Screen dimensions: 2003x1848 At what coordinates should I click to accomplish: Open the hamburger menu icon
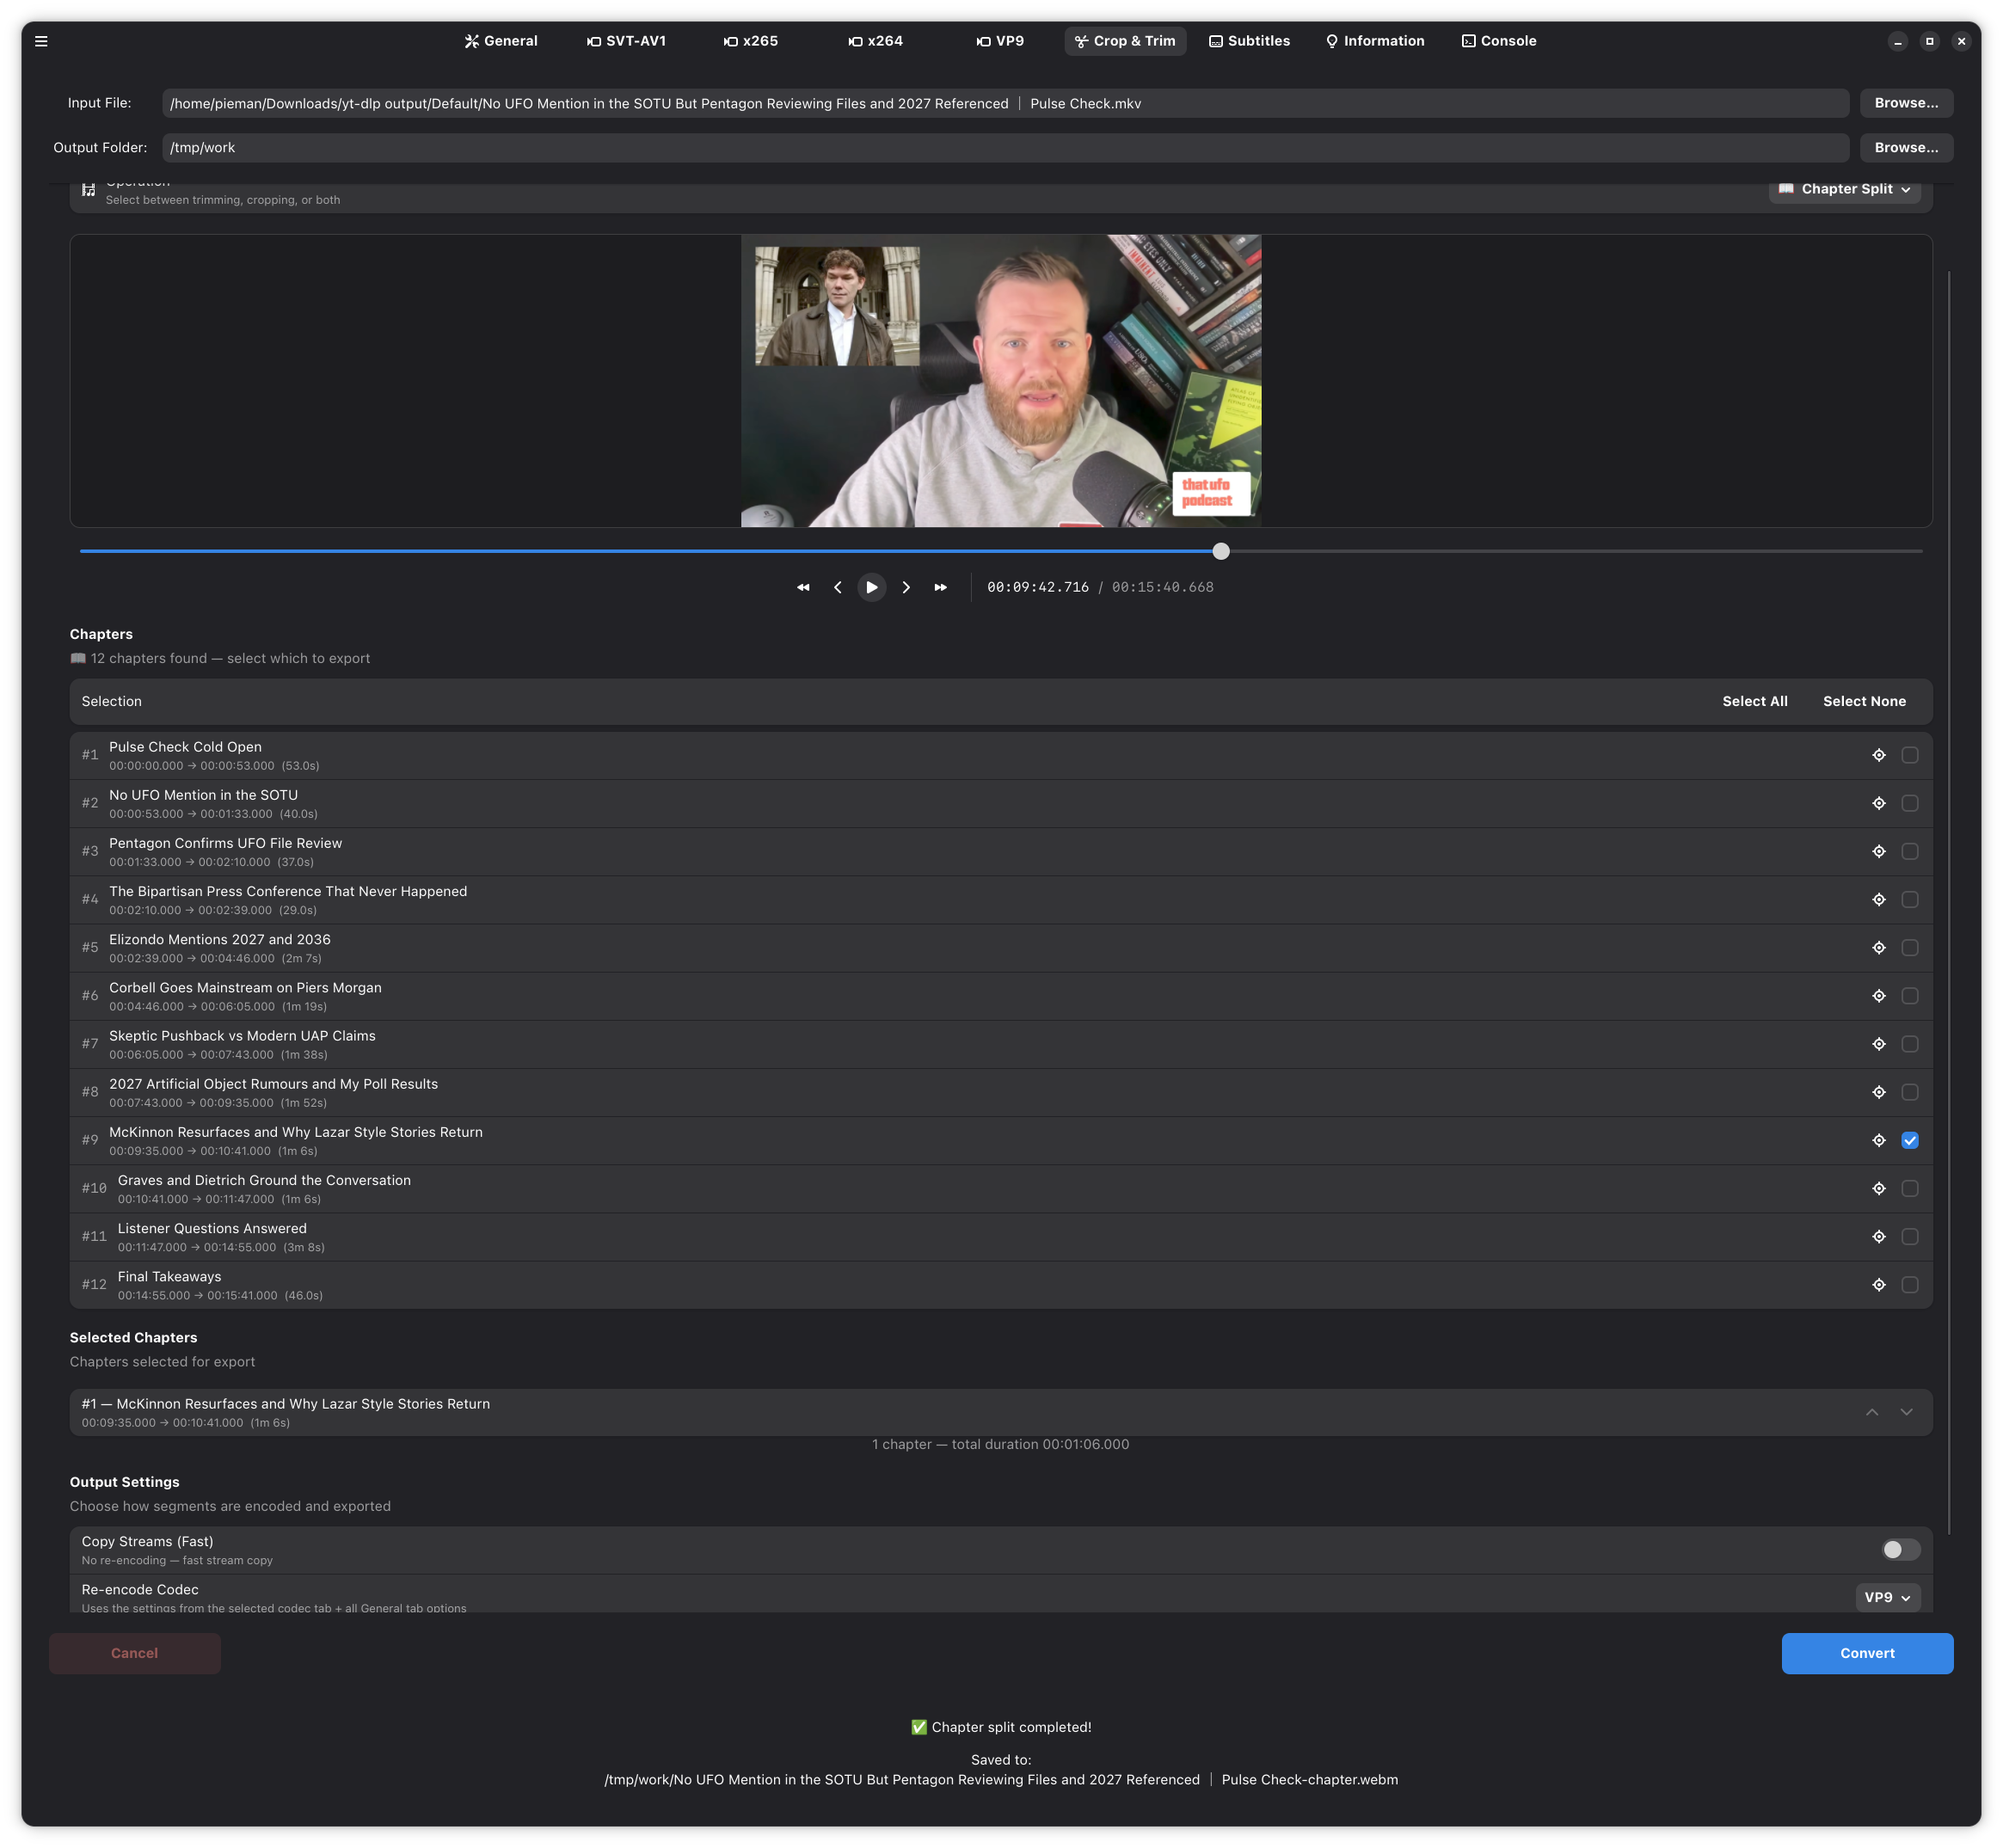tap(41, 41)
